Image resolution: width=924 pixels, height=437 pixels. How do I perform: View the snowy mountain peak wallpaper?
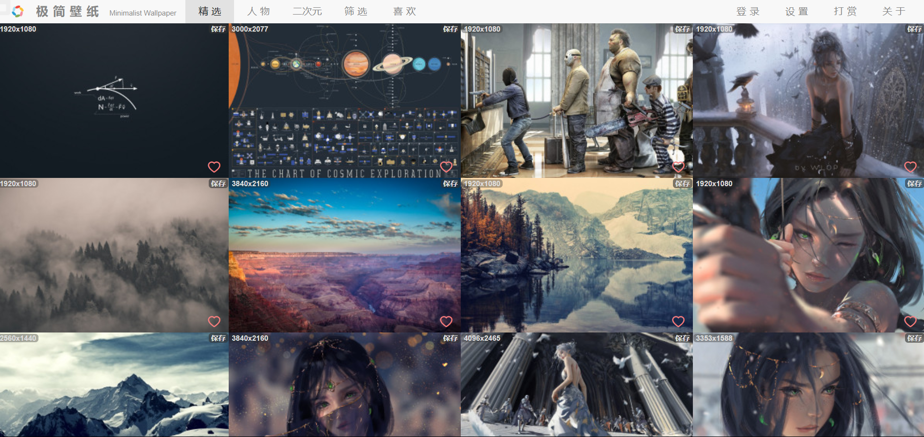coord(114,385)
